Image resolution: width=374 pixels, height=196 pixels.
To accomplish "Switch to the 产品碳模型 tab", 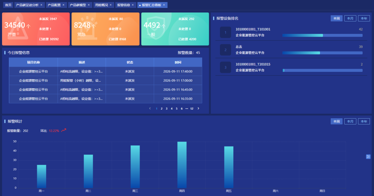I will tap(78, 5).
